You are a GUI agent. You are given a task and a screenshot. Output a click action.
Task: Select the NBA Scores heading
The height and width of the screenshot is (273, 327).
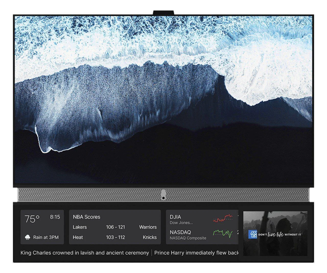tap(86, 217)
